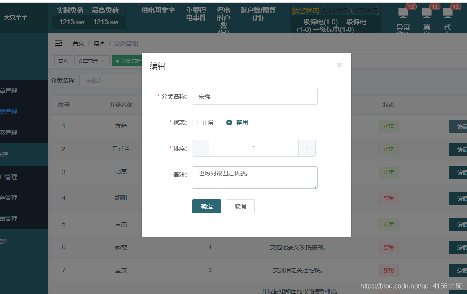Switch to the 首页 tab
Image resolution: width=467 pixels, height=294 pixels.
(63, 60)
